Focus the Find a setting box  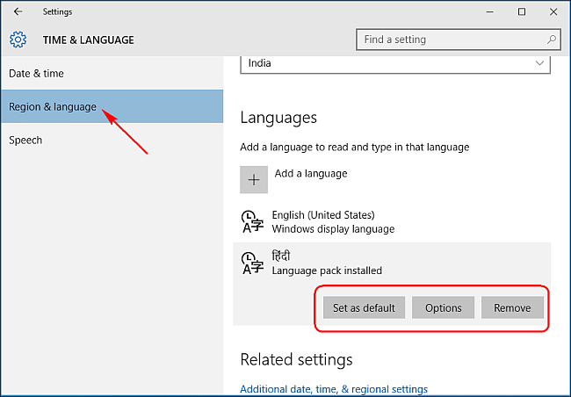pyautogui.click(x=448, y=40)
